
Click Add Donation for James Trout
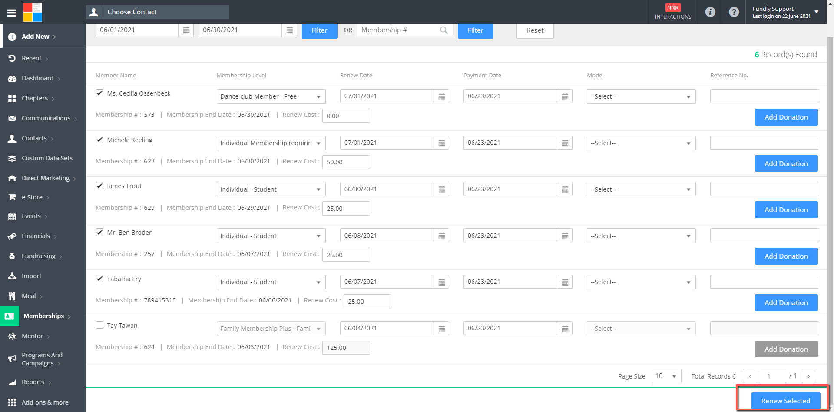786,210
